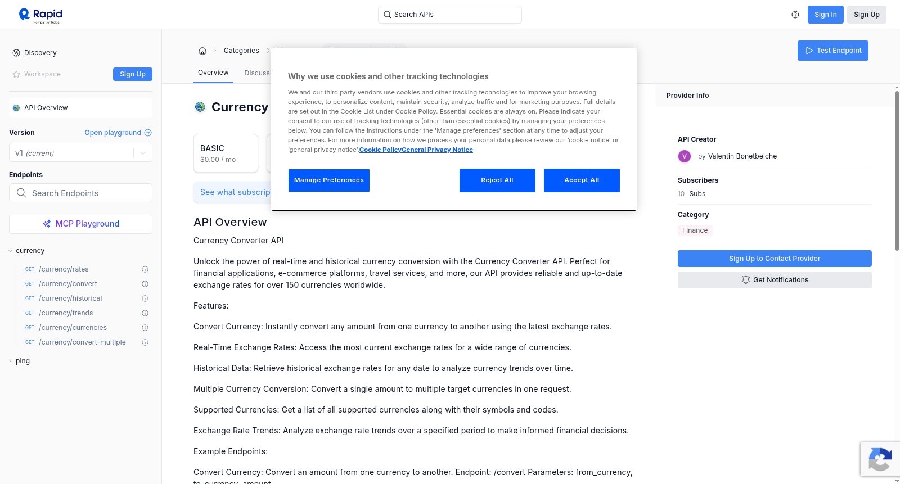Open Discovery in the sidebar
900x484 pixels.
coord(40,53)
